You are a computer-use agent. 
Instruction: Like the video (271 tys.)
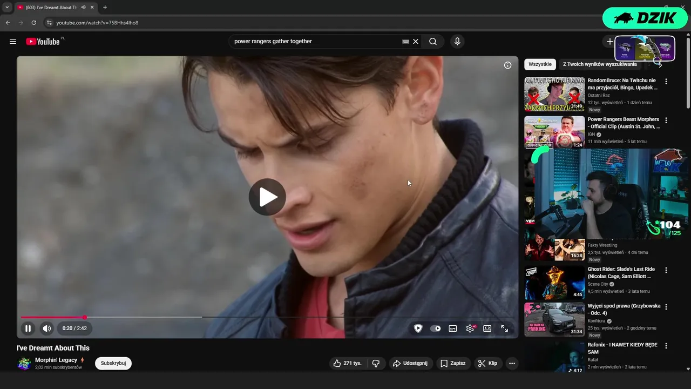(x=348, y=363)
